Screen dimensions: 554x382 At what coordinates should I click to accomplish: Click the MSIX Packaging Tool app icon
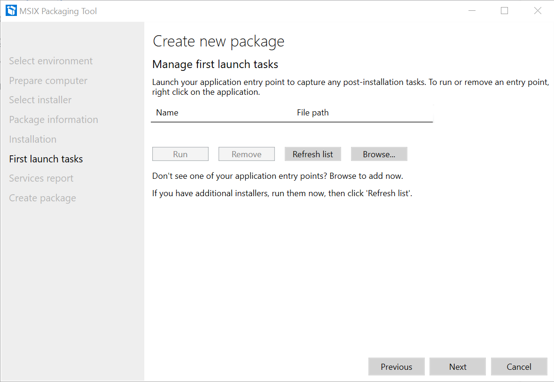pos(11,11)
